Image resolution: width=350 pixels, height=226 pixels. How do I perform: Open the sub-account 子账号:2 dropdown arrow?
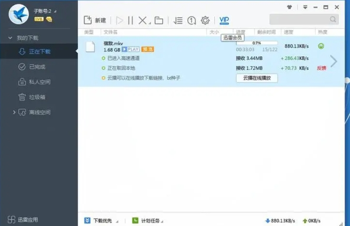55,11
